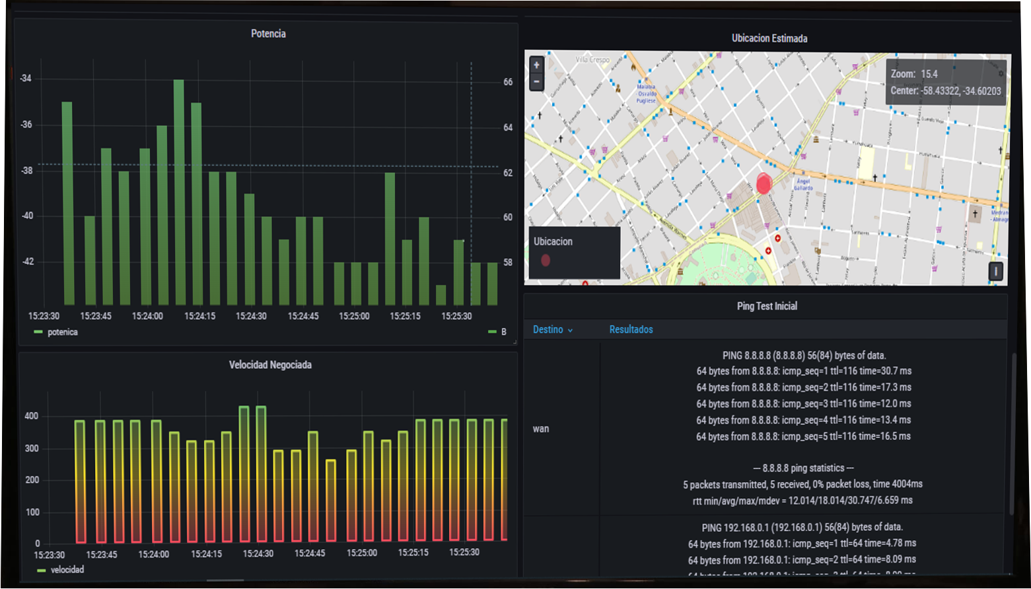Click the red hospital marker below the map marker
This screenshot has width=1031, height=589.
(x=777, y=238)
